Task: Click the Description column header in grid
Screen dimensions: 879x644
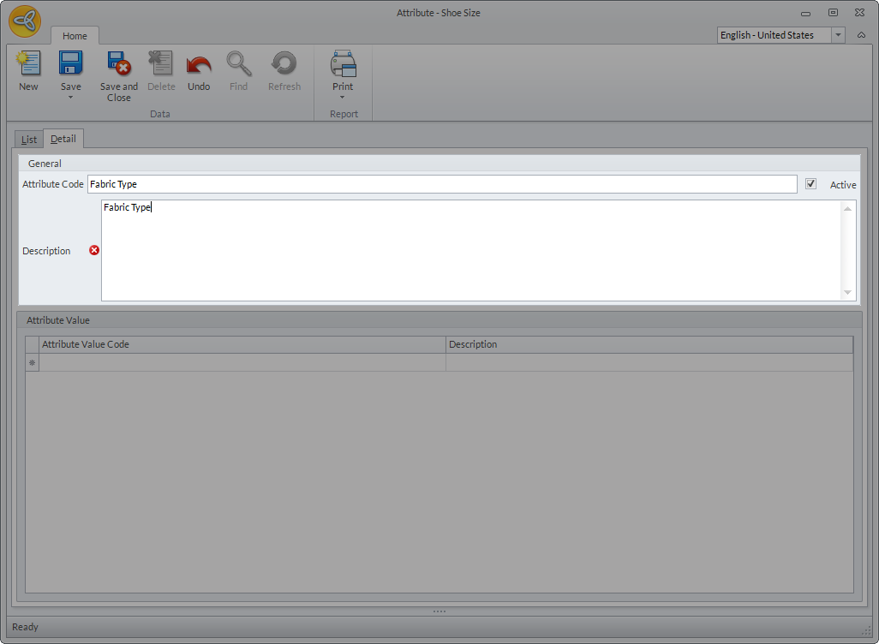Action: (649, 344)
